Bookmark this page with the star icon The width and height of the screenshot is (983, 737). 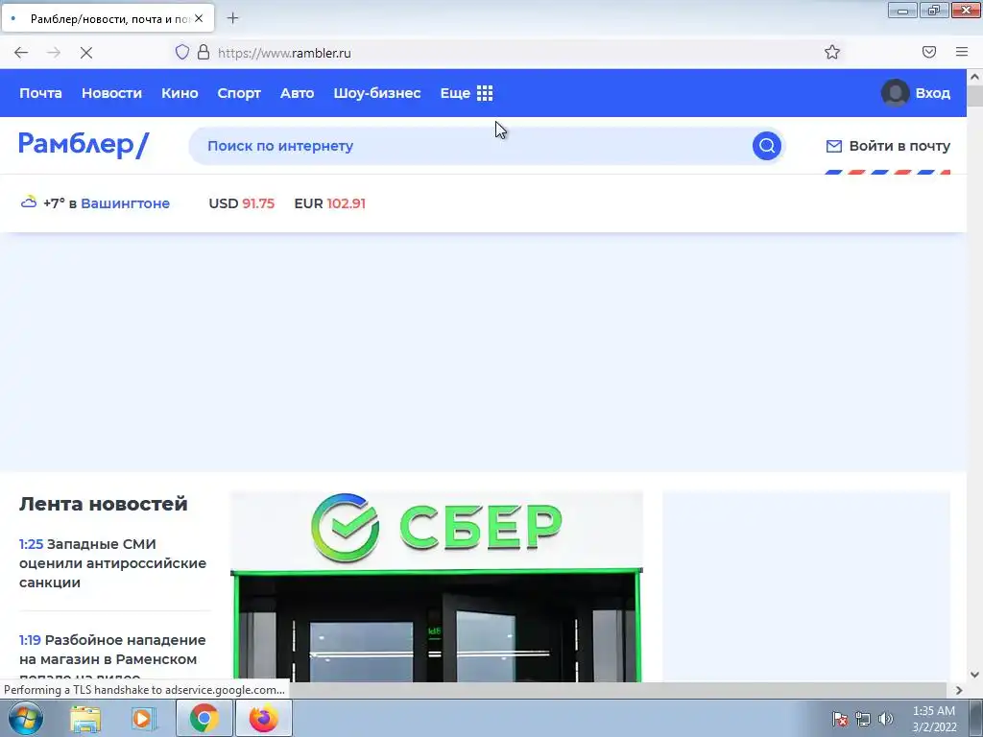coord(832,52)
